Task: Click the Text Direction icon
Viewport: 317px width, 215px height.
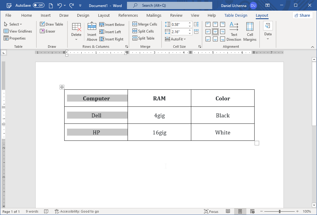Action: 234,31
